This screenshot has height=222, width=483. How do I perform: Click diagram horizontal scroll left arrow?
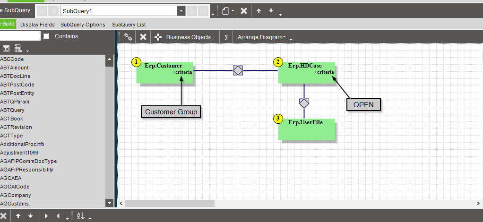121,203
